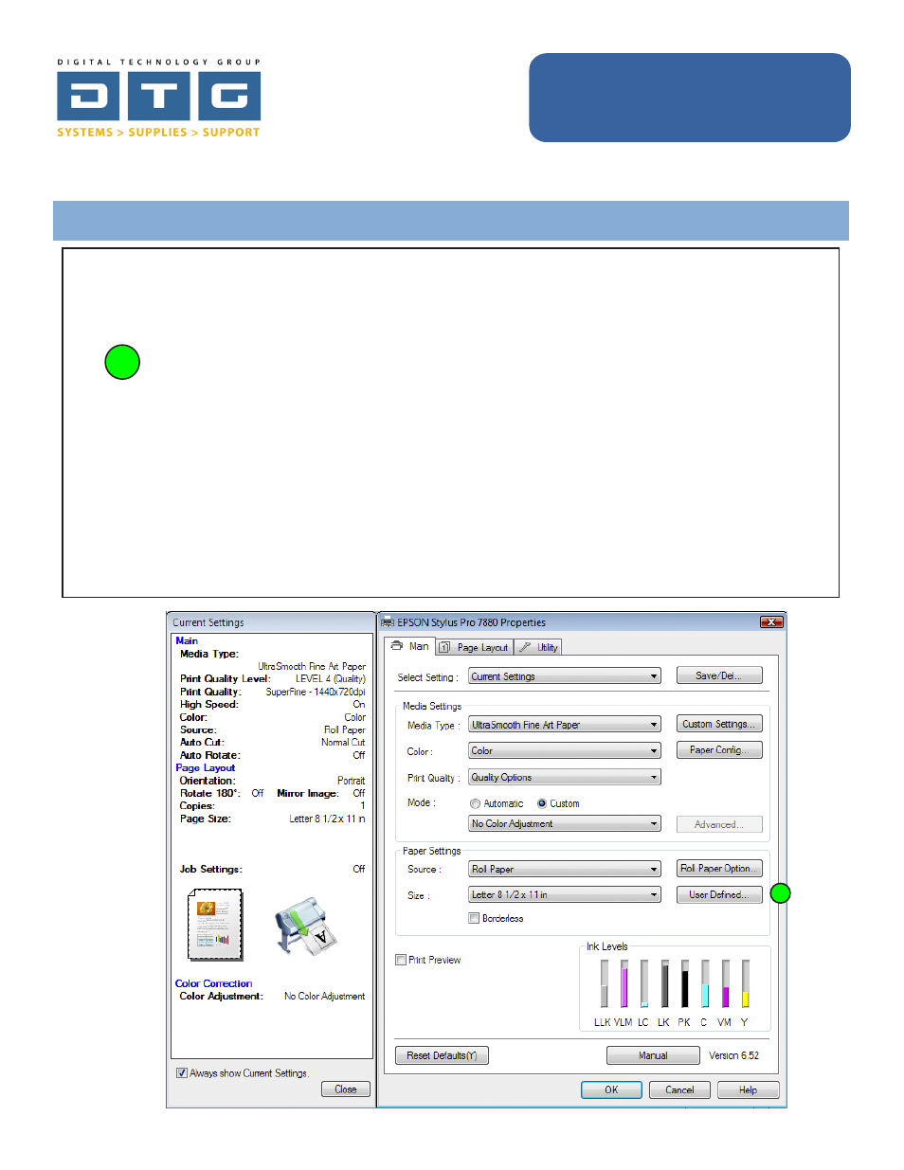Open the Print Quality dropdown
Screen dimensions: 904x1170
coord(565,777)
